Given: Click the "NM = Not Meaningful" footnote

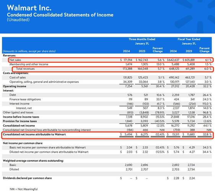Looking at the screenshot, I should point(24,189).
